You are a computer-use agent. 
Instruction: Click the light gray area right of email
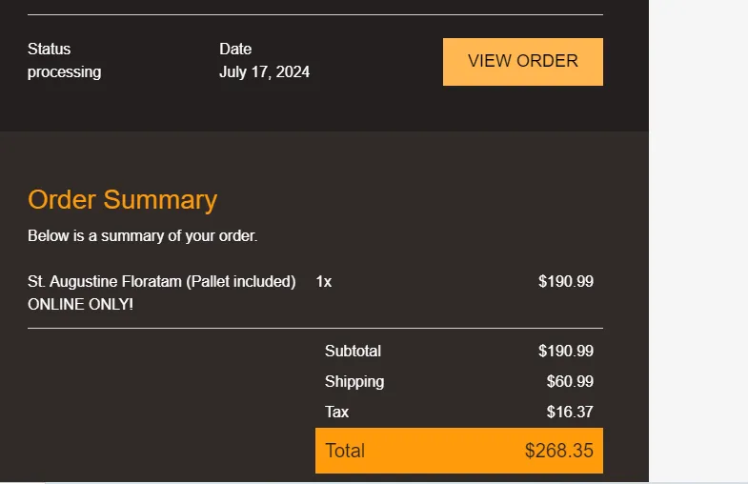[698, 238]
